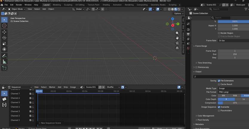
Task: Select the Annotate pencil tool
Action: point(4,56)
